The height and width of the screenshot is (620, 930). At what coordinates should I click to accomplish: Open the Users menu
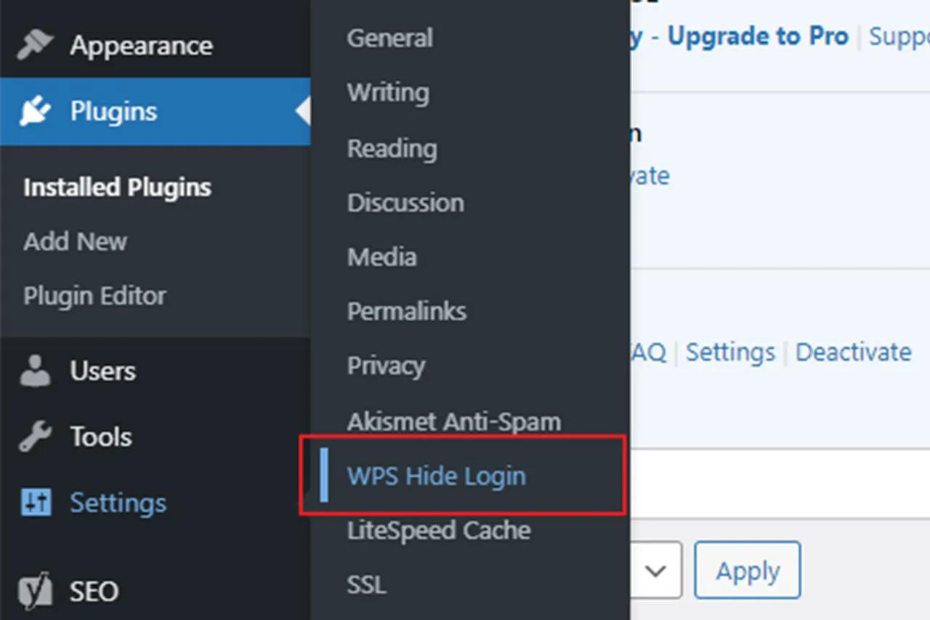click(x=102, y=371)
